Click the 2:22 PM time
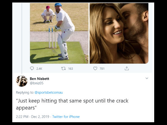 click(x=23, y=117)
